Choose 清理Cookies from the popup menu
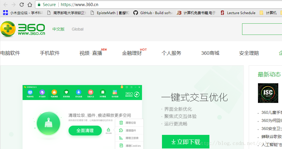The height and width of the screenshot is (149, 282). coord(129,146)
